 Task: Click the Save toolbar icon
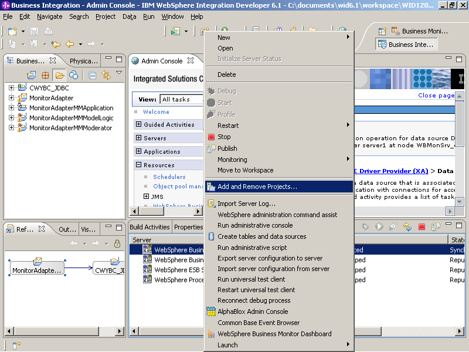34,31
